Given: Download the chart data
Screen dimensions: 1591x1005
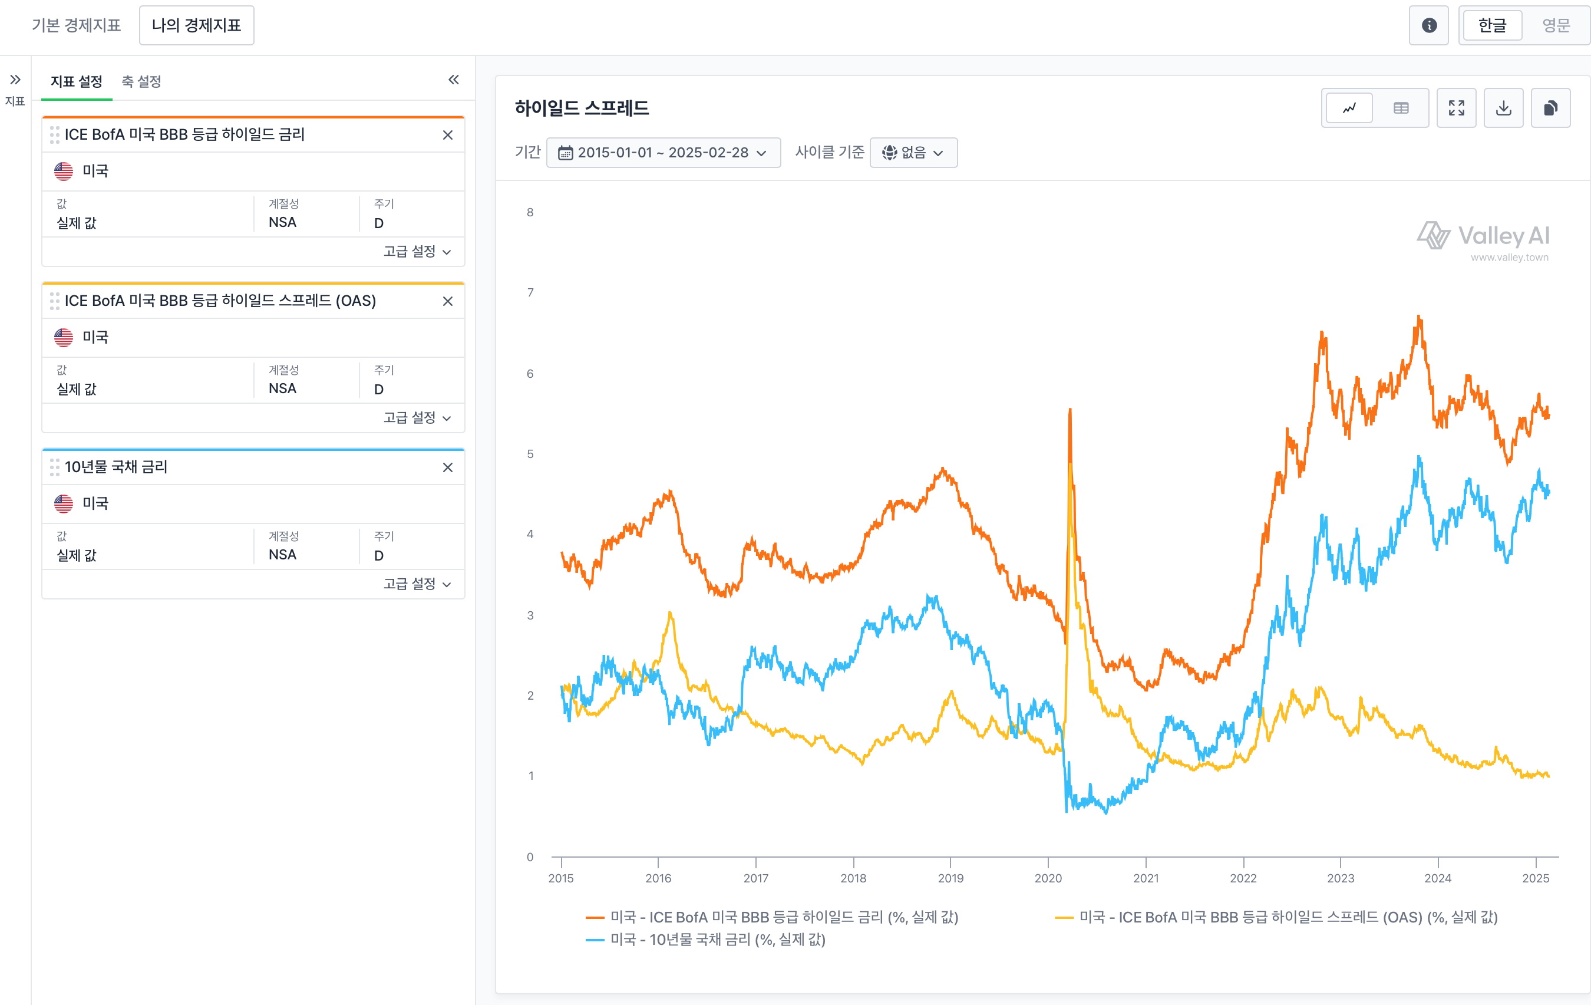Looking at the screenshot, I should tap(1504, 108).
